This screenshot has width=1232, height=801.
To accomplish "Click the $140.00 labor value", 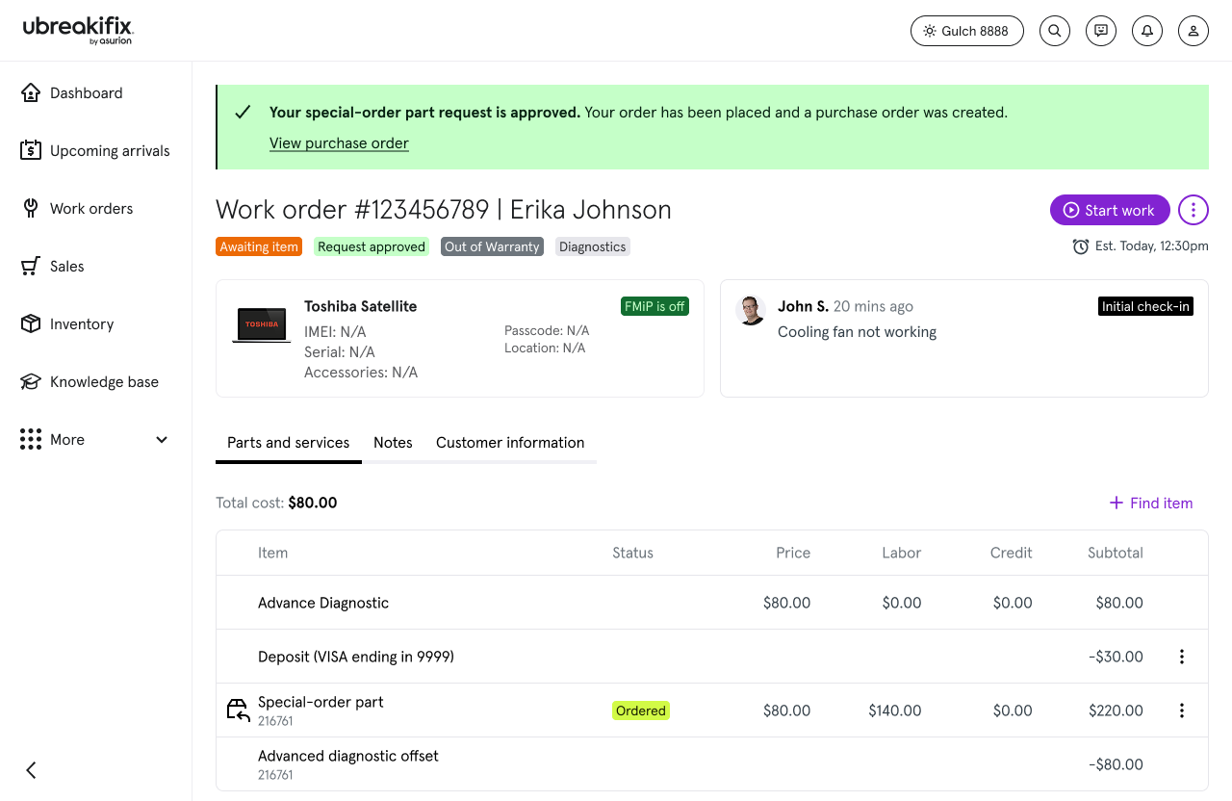I will tap(895, 711).
